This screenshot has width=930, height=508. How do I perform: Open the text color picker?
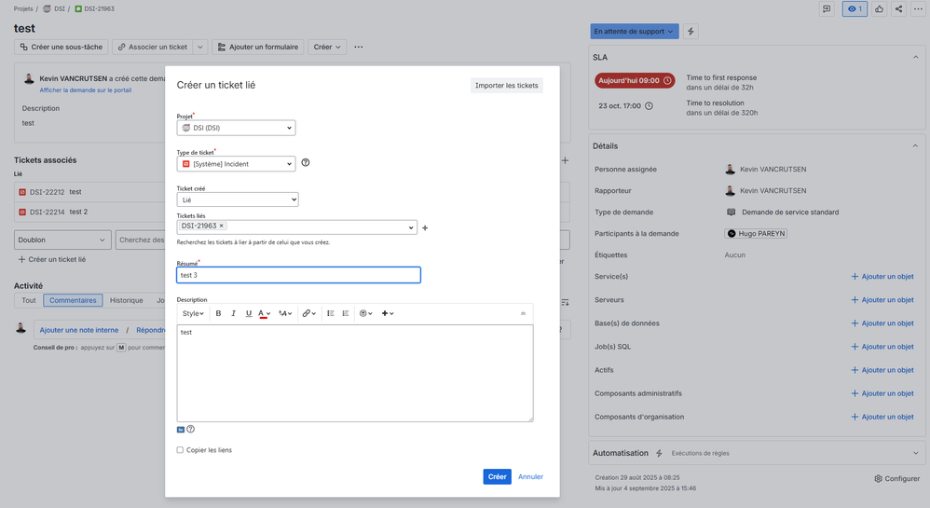point(265,313)
